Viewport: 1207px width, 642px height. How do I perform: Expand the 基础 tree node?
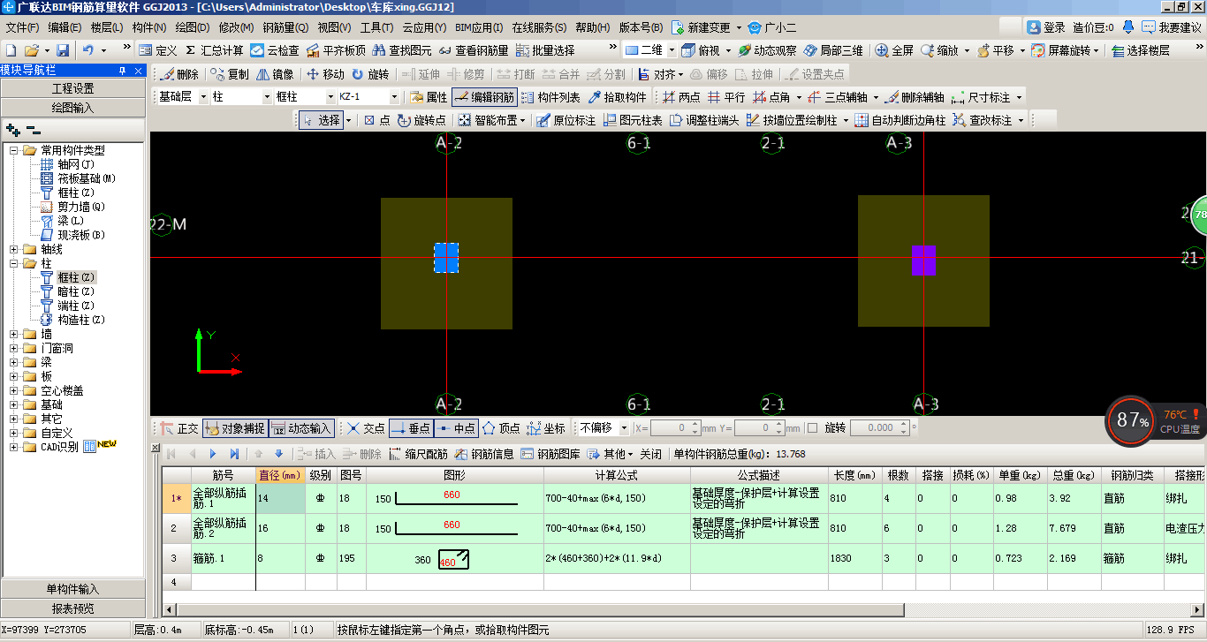tap(15, 404)
